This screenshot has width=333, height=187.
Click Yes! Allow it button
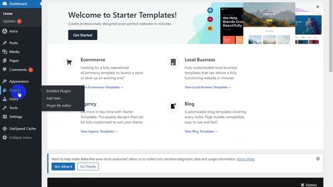tap(63, 167)
